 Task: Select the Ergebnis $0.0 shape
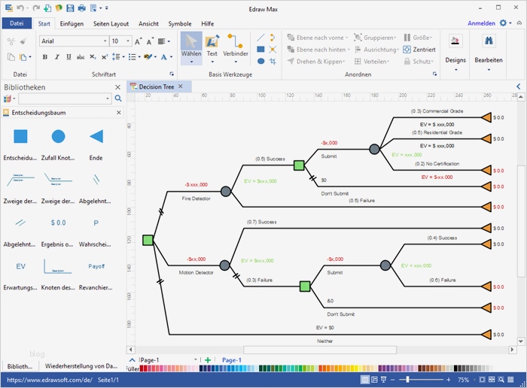58,223
